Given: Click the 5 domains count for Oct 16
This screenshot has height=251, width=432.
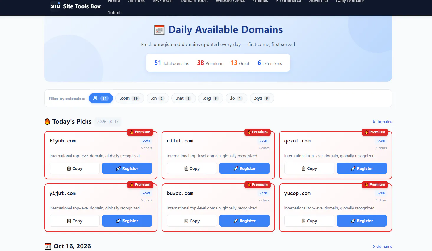Looking at the screenshot, I should [x=382, y=246].
